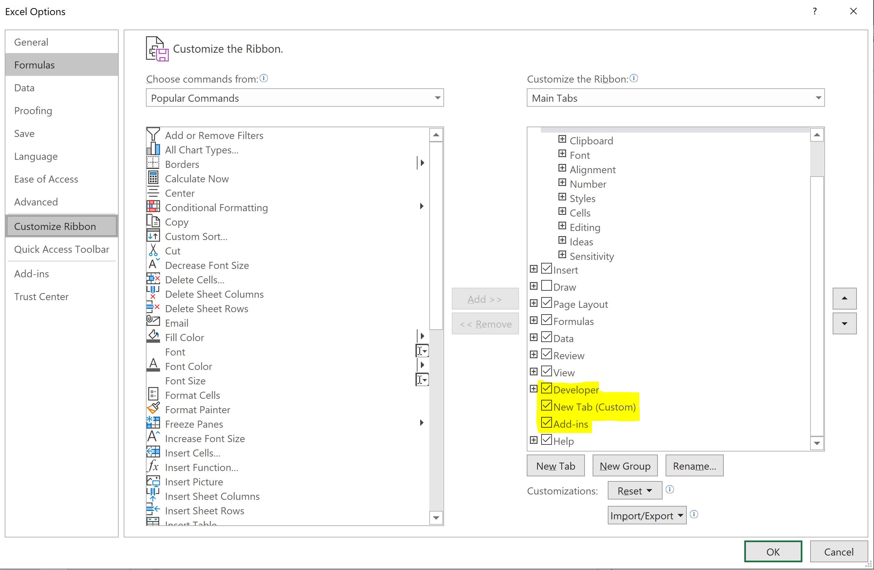Click the Format Painter brush icon
Image resolution: width=874 pixels, height=570 pixels.
(x=153, y=409)
